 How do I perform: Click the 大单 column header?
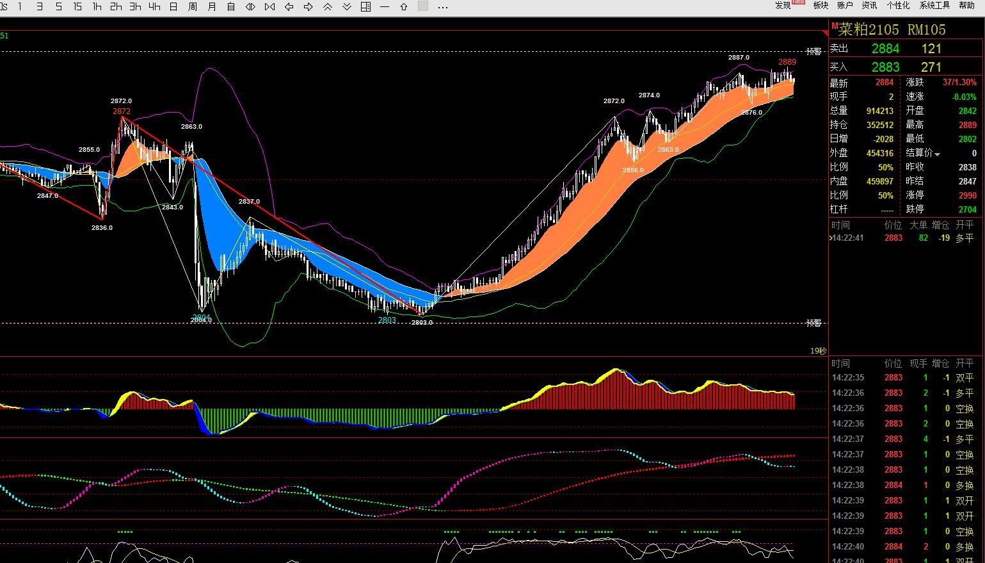pyautogui.click(x=918, y=225)
